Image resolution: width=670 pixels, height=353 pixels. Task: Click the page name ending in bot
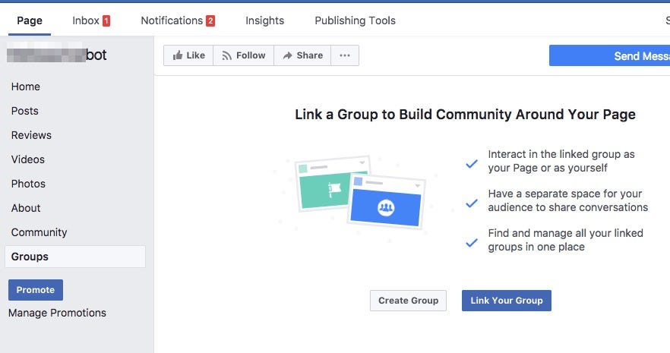(56, 55)
